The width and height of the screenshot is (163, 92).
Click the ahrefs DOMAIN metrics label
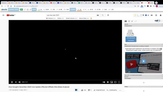pyautogui.click(x=73, y=9)
